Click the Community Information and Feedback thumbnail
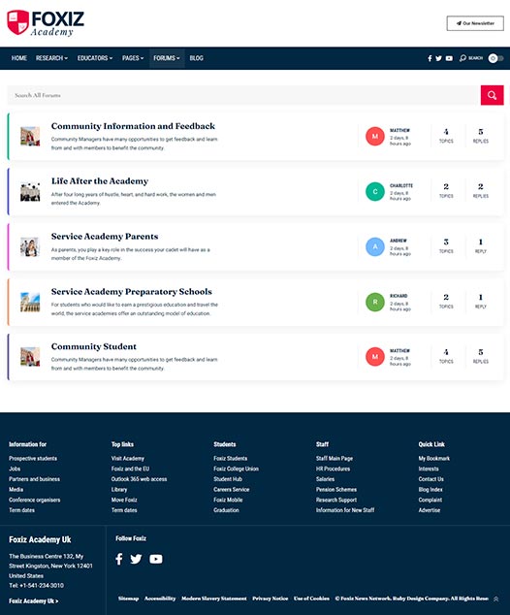The height and width of the screenshot is (615, 510). pyautogui.click(x=30, y=136)
